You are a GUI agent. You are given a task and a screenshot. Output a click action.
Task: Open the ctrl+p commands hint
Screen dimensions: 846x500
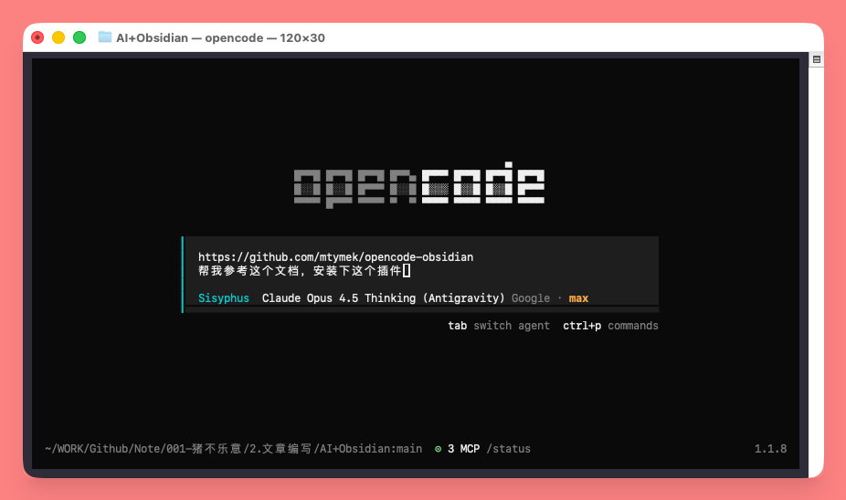(x=610, y=326)
